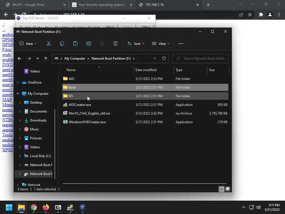The width and height of the screenshot is (285, 214).
Task: Open the New item dropdown
Action: (x=28, y=44)
